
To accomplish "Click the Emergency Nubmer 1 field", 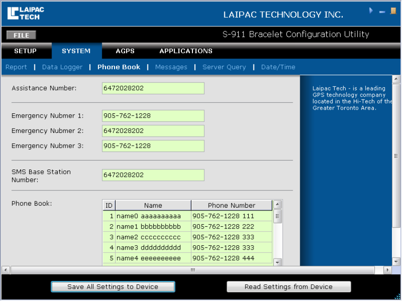I will (x=153, y=116).
